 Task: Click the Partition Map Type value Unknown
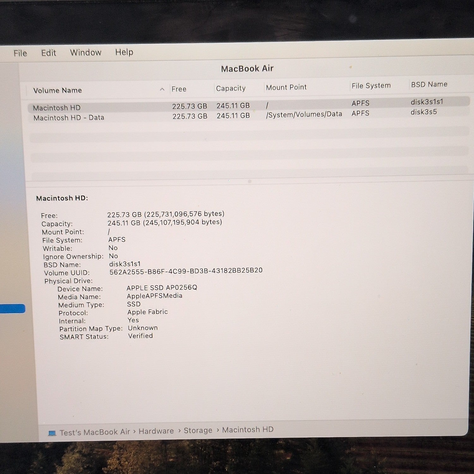[x=143, y=328]
